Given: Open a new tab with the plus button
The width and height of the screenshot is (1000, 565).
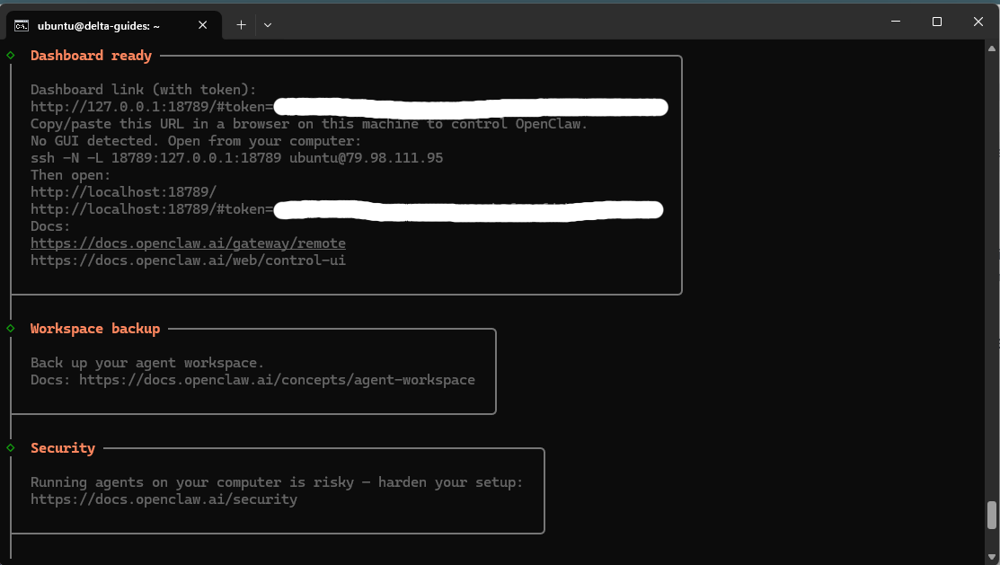Looking at the screenshot, I should pyautogui.click(x=241, y=25).
